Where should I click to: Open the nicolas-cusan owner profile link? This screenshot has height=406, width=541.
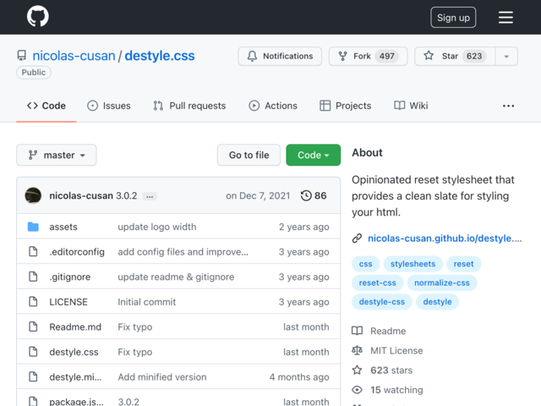tap(74, 56)
